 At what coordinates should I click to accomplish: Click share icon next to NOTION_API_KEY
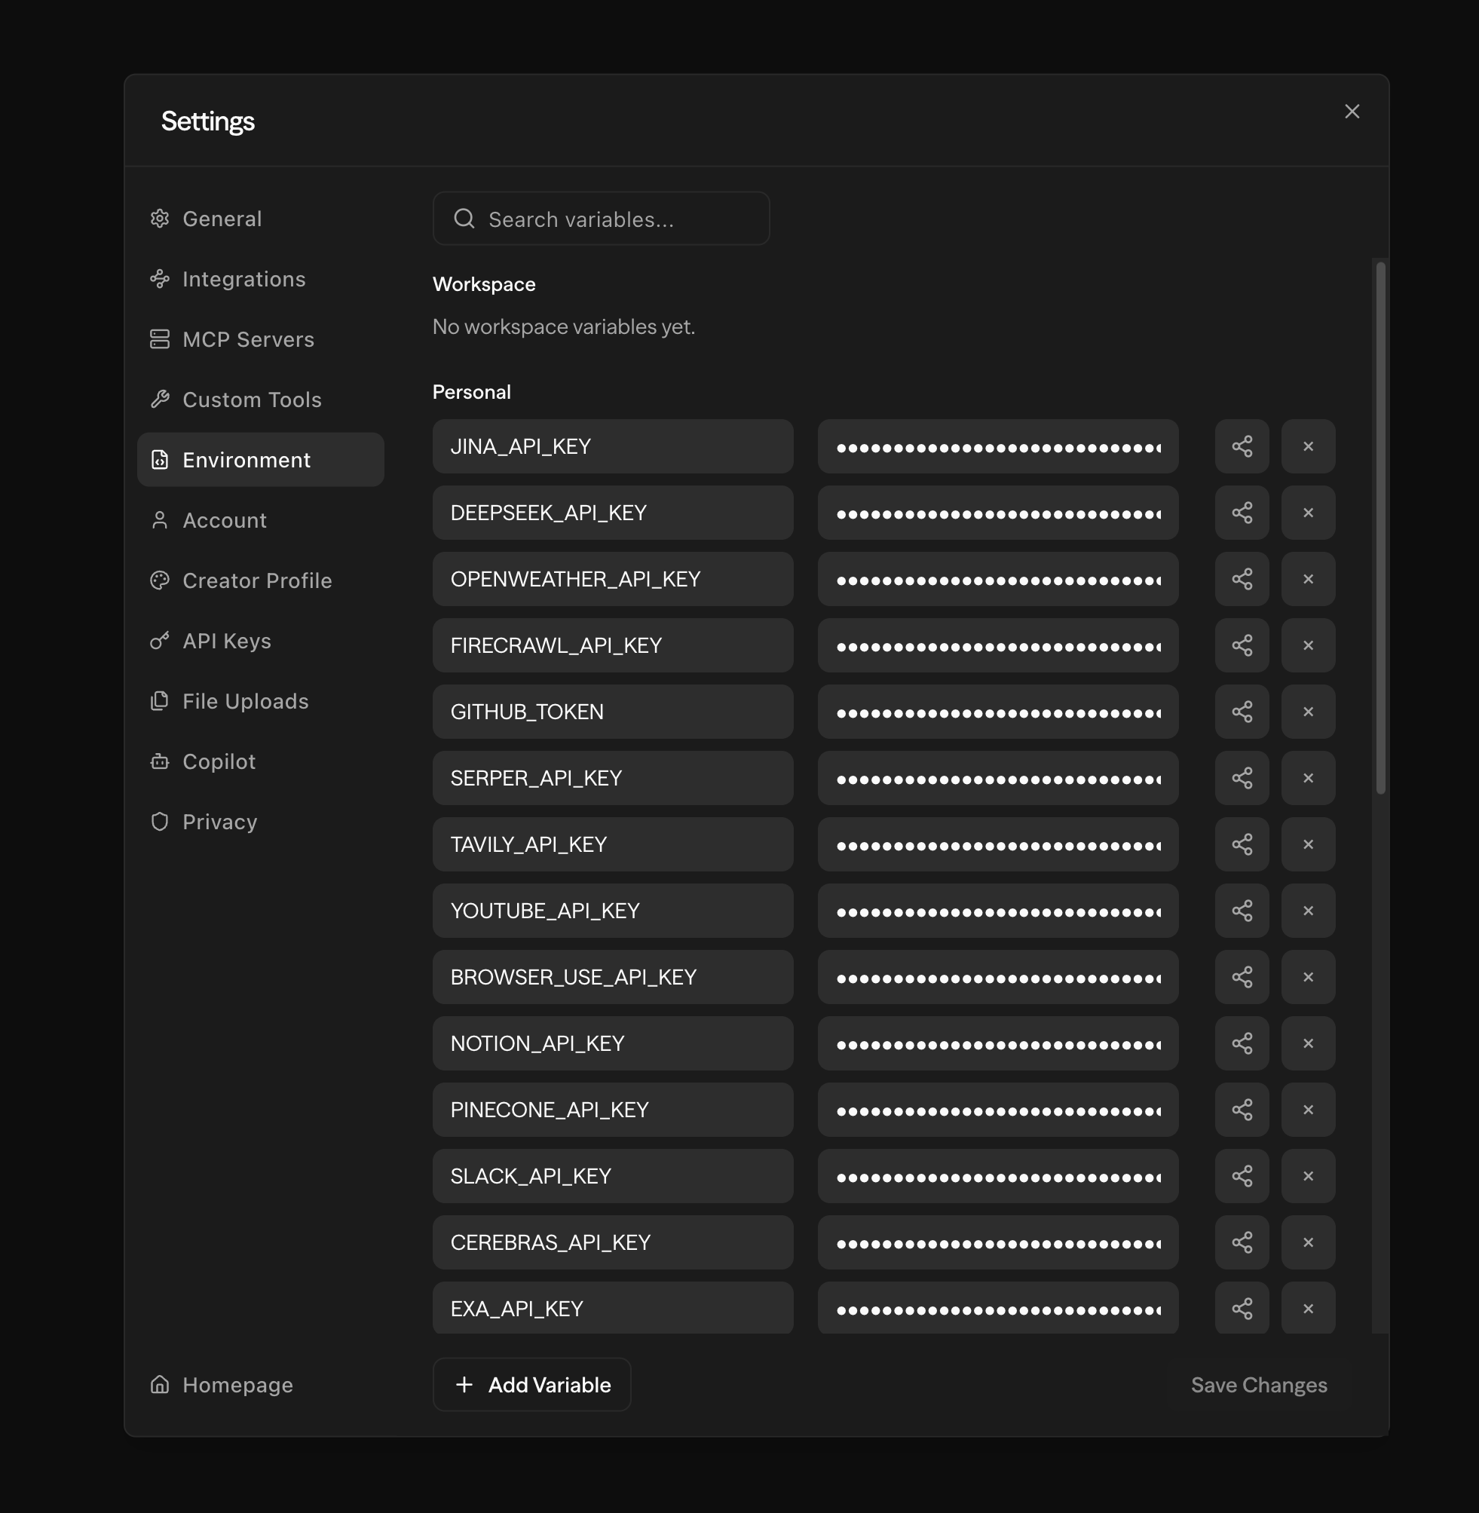coord(1242,1043)
